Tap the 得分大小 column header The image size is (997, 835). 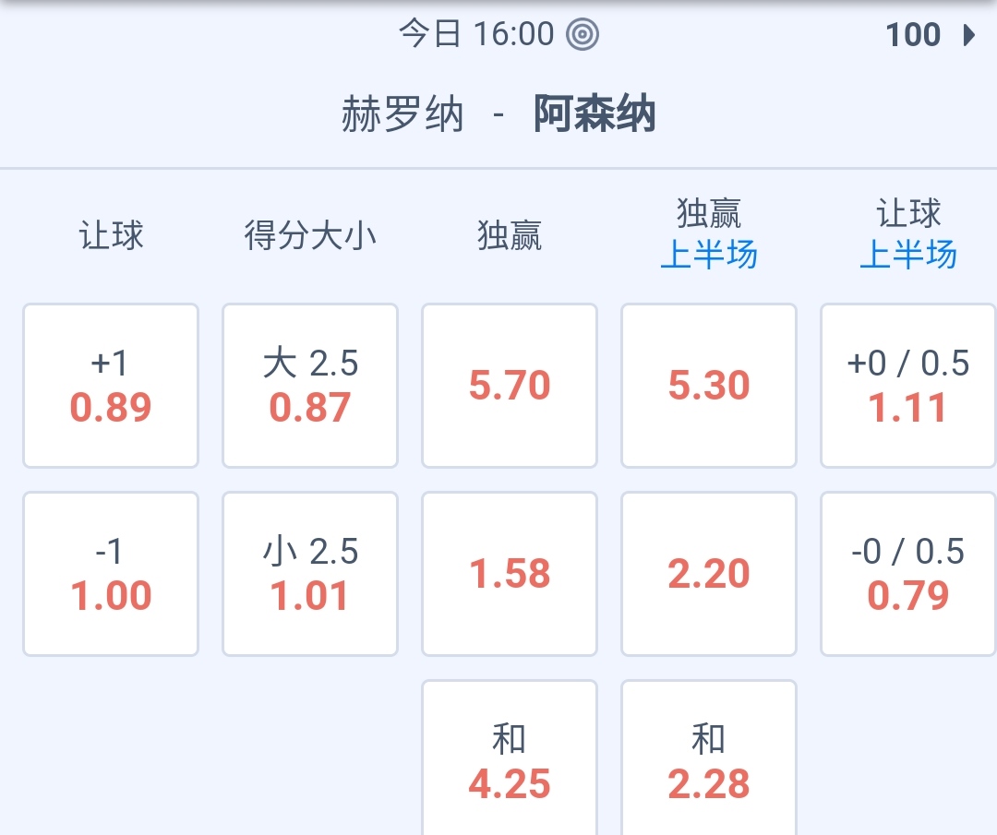[x=310, y=236]
